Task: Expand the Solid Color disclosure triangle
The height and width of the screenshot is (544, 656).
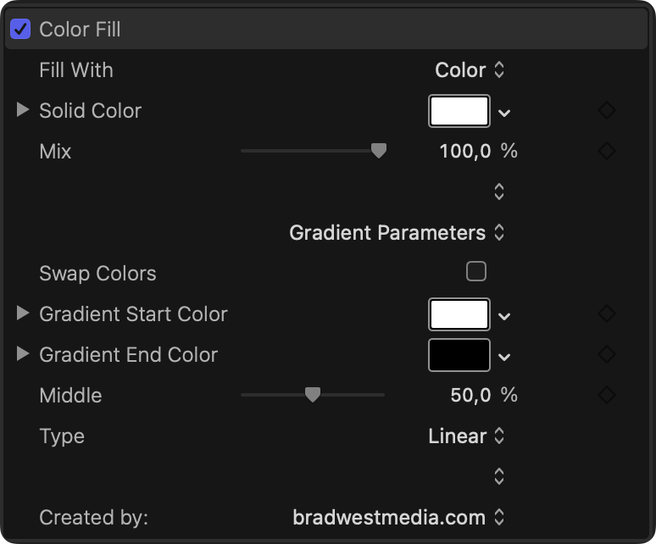Action: point(23,110)
